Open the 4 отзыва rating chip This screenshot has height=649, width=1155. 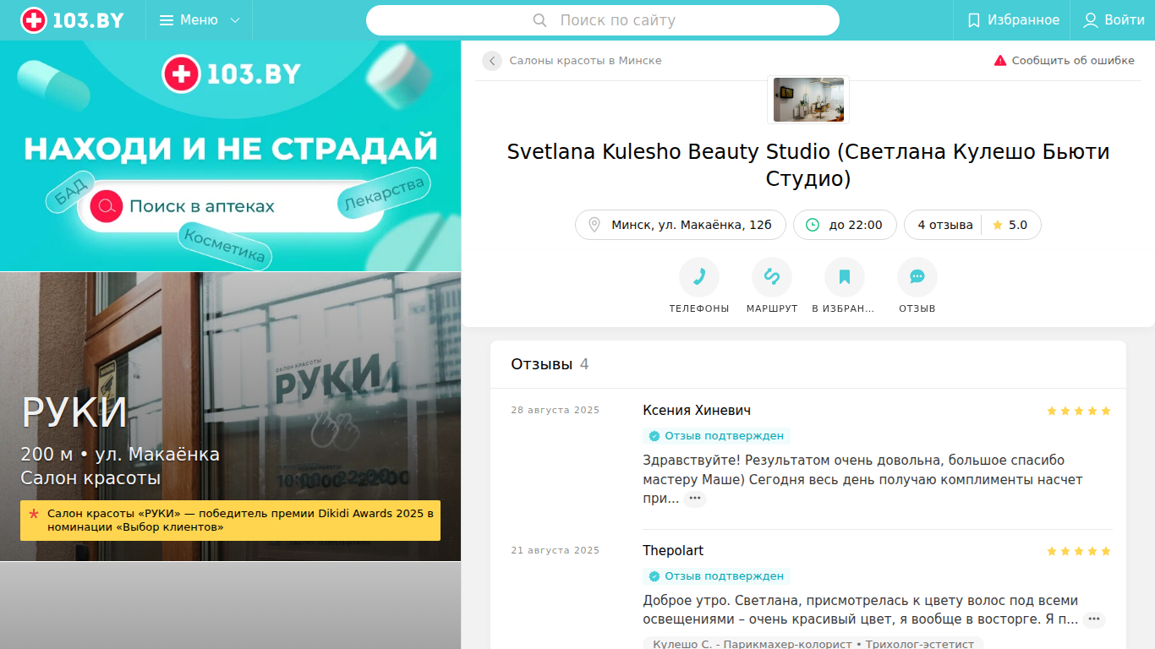click(972, 225)
